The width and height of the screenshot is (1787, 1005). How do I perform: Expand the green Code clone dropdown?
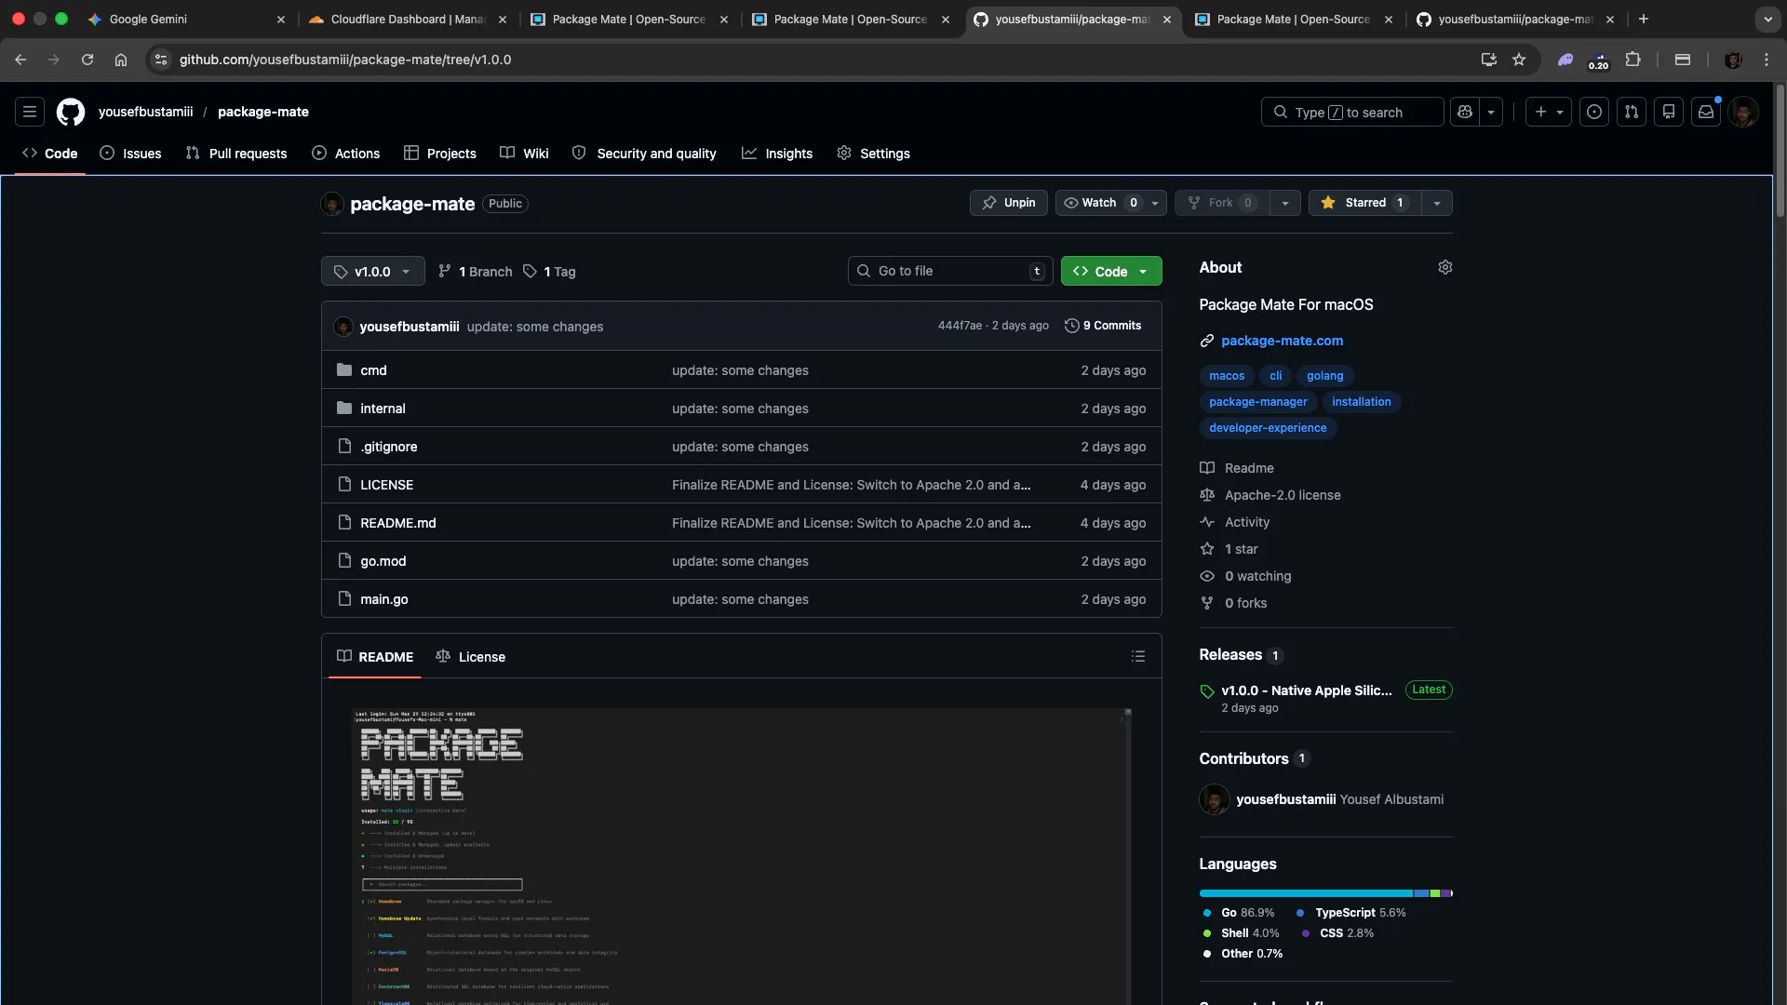click(x=1111, y=272)
